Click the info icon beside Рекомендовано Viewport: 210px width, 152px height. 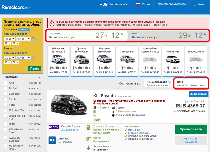click(169, 82)
